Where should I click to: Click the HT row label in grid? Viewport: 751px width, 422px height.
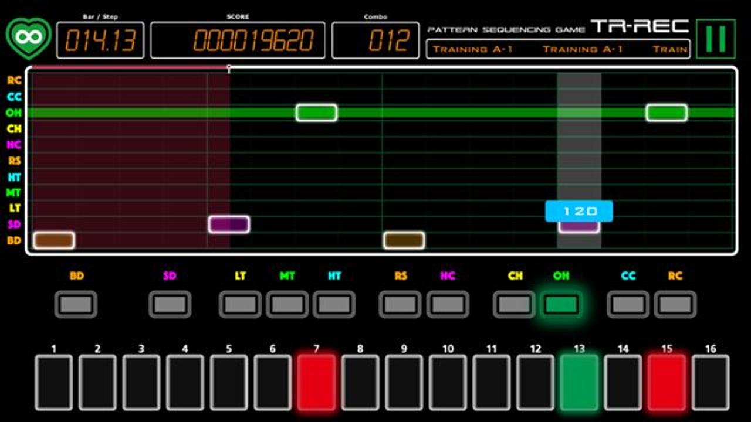(x=14, y=176)
